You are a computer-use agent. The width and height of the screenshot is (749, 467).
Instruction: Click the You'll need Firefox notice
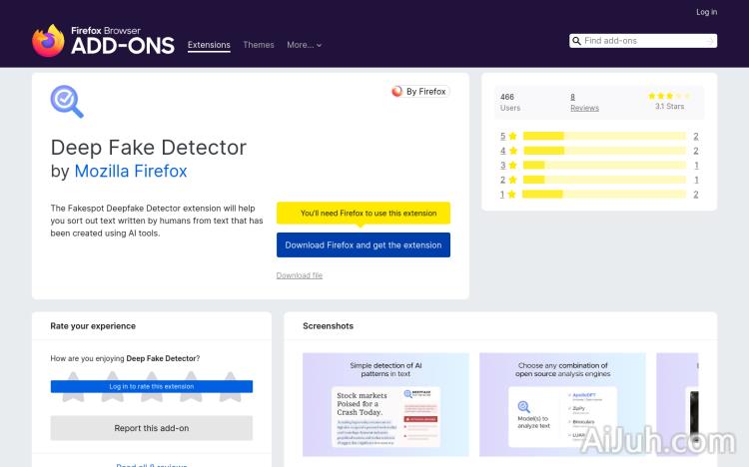coord(364,213)
